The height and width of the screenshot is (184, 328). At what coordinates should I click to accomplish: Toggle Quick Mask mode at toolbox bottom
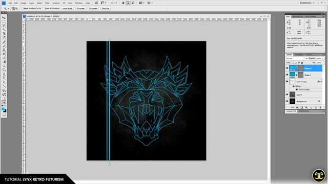point(4,114)
